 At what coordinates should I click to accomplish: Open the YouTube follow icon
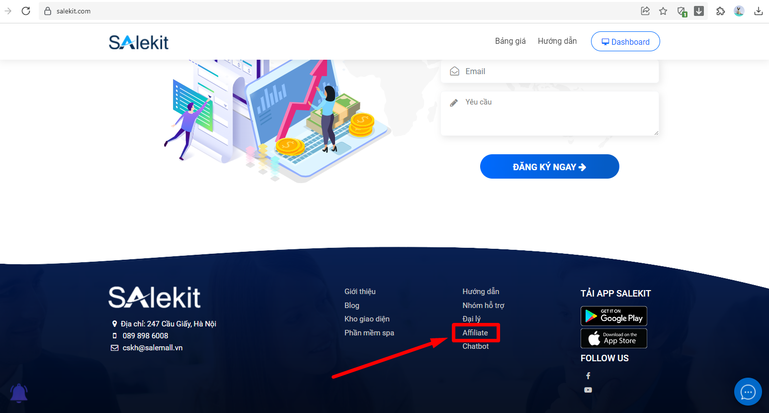588,390
